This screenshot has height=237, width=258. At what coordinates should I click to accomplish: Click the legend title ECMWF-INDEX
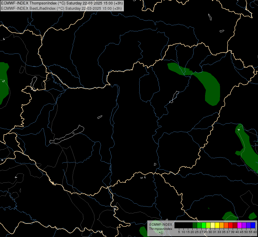coord(161,225)
